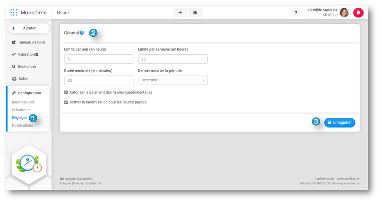This screenshot has height=202, width=380.
Task: Go to Tableau de bord
Action: (31, 42)
